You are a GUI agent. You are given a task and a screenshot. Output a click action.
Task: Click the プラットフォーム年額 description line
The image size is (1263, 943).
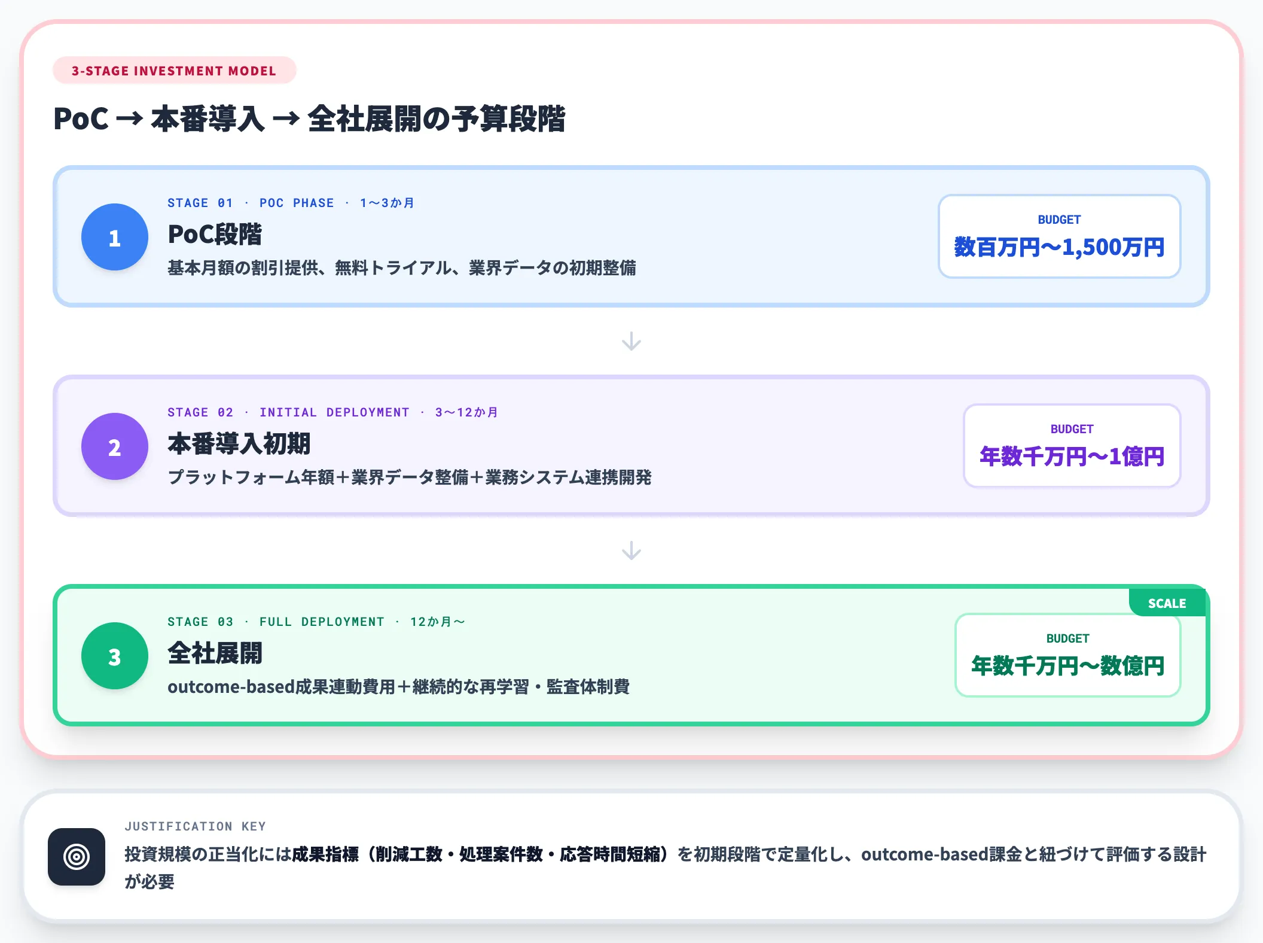(x=409, y=477)
